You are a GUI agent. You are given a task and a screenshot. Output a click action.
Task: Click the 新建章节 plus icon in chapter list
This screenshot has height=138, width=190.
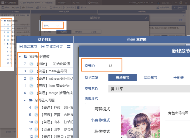tap(21, 47)
